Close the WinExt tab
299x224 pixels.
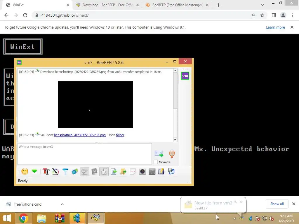pos(68,5)
